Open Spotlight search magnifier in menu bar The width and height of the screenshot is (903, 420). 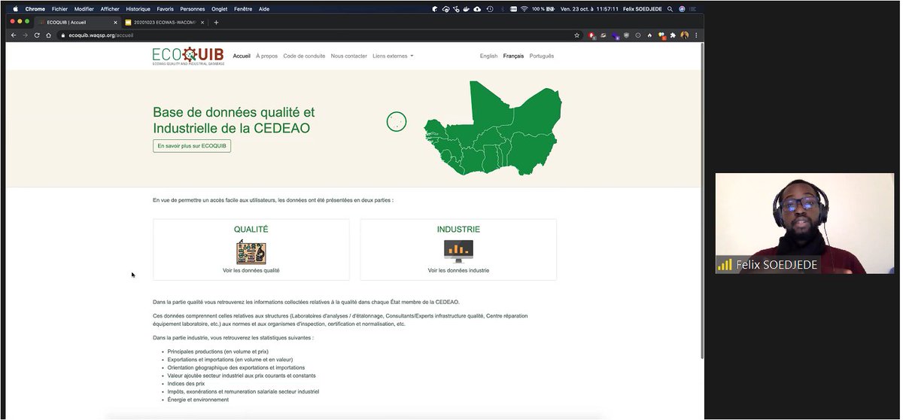point(670,9)
